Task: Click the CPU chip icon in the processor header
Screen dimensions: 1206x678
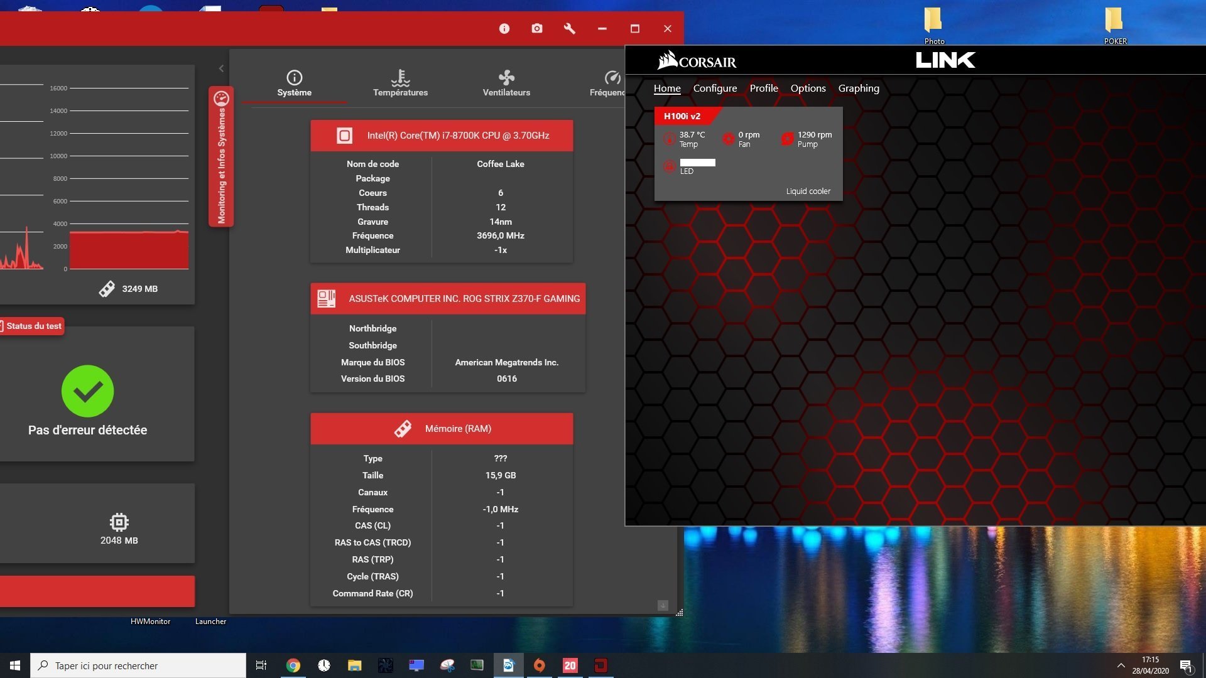Action: click(344, 136)
